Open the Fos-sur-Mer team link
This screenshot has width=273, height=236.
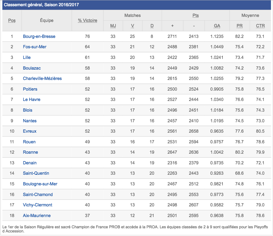pyautogui.click(x=35, y=47)
